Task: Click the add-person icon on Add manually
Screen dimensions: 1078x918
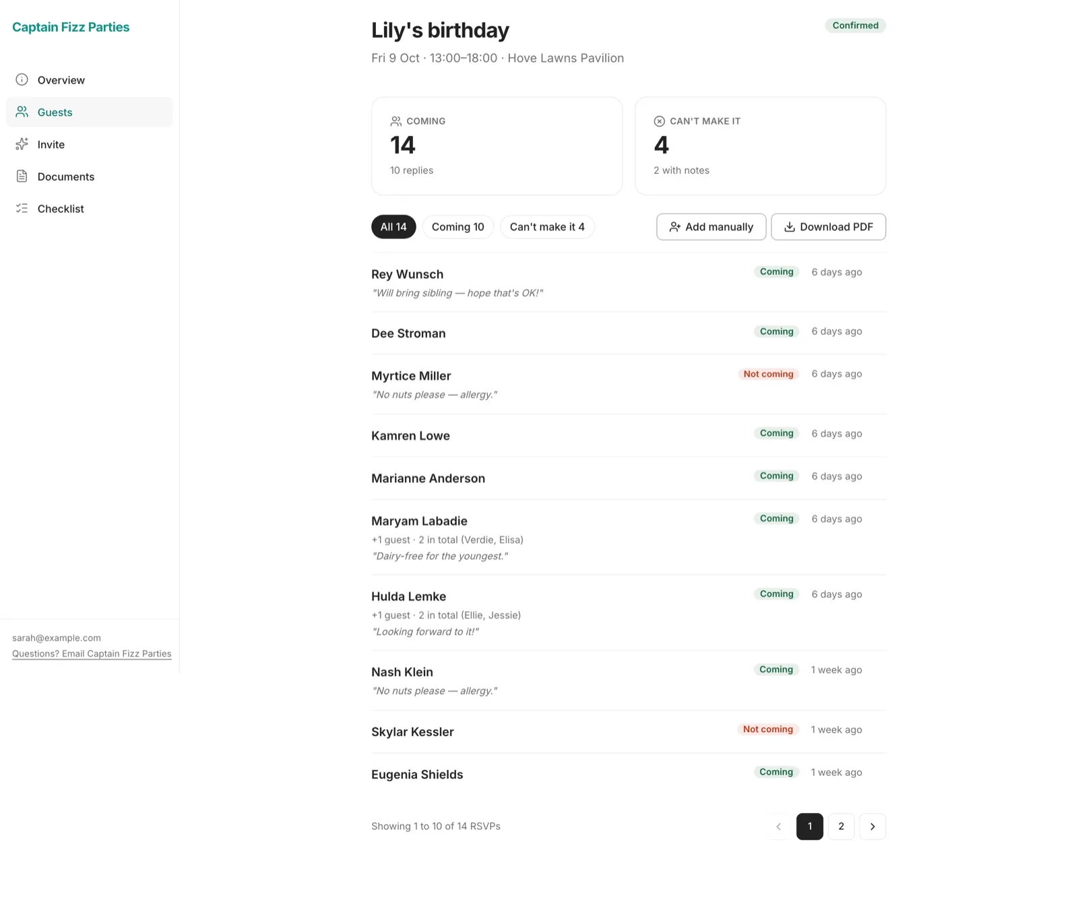Action: [x=674, y=227]
